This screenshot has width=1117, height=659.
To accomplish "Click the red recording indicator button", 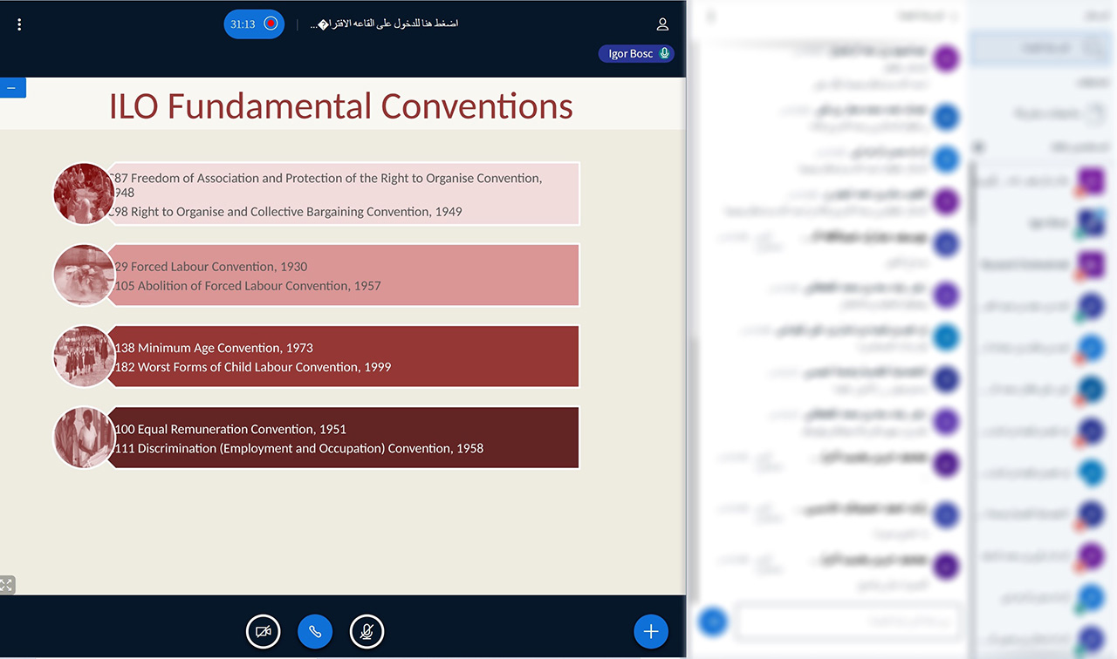I will click(271, 24).
